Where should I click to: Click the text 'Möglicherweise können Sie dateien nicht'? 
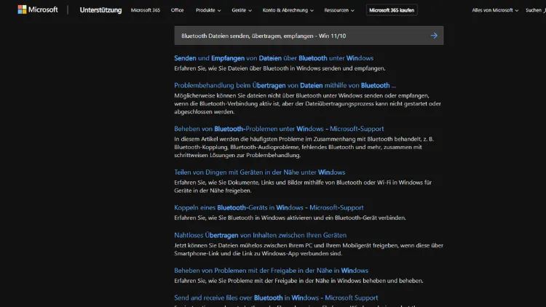pos(307,104)
